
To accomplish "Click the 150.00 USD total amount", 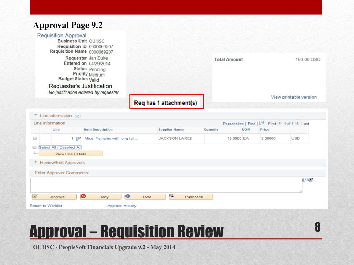I will click(x=308, y=59).
